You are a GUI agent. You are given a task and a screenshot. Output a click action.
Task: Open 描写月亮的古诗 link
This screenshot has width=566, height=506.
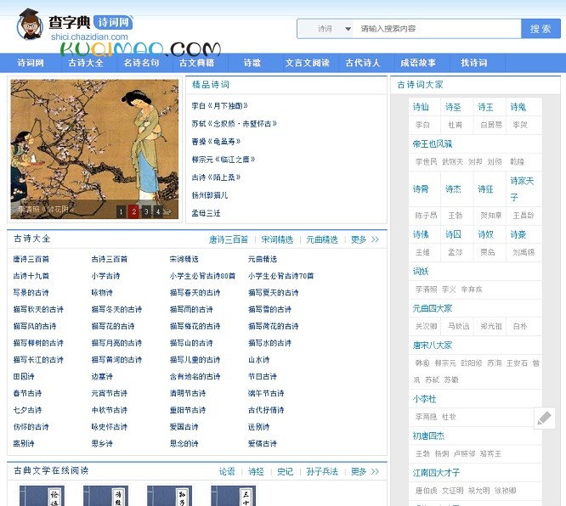[116, 343]
